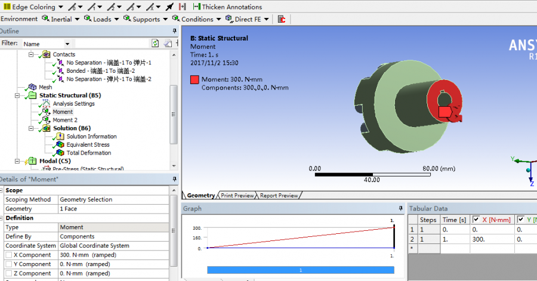This screenshot has height=281, width=537.
Task: Collapse the Static Structural (B5) tree node
Action: click(17, 95)
